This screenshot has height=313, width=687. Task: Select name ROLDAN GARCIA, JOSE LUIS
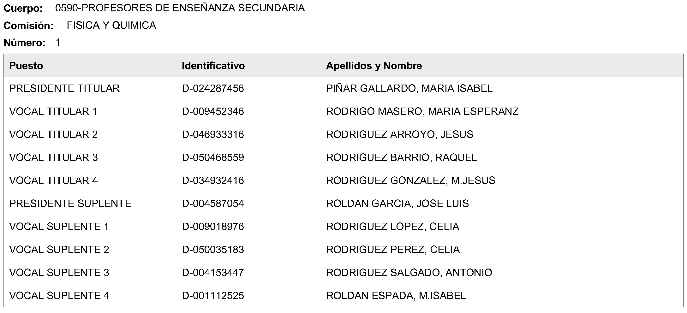point(398,204)
